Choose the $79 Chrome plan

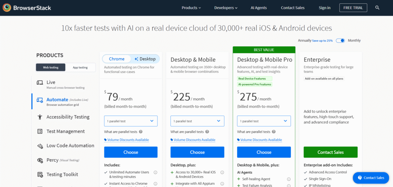click(x=131, y=152)
